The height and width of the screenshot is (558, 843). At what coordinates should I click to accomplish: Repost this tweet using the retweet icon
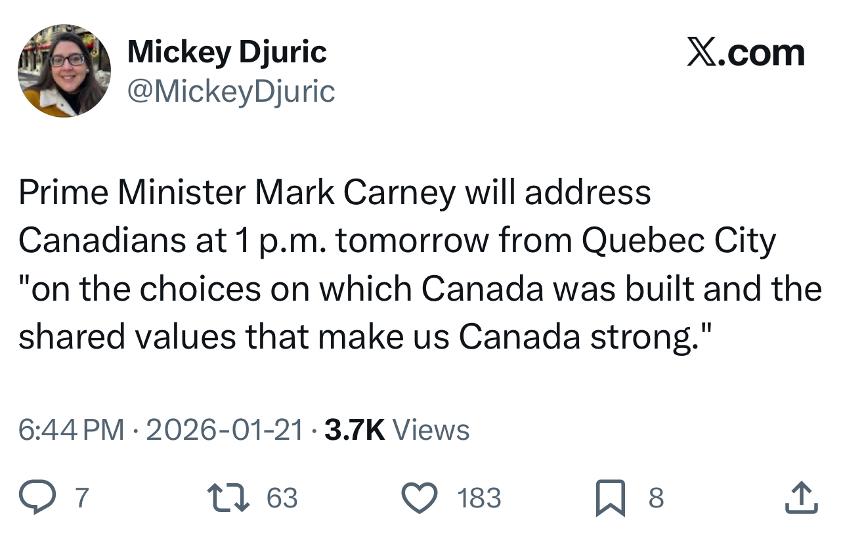click(x=228, y=498)
